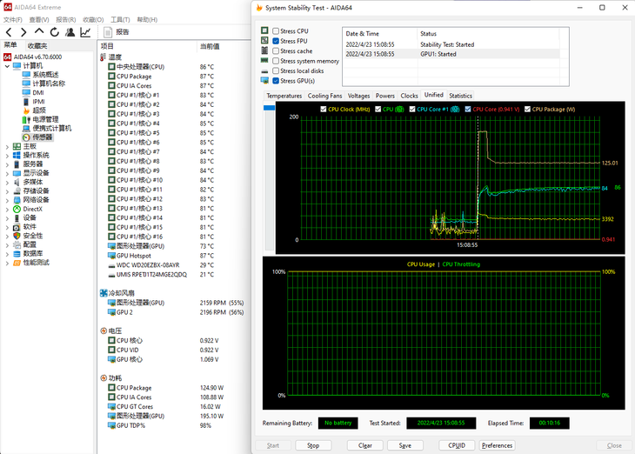Click the Up arrow toolbar icon

pos(39,31)
